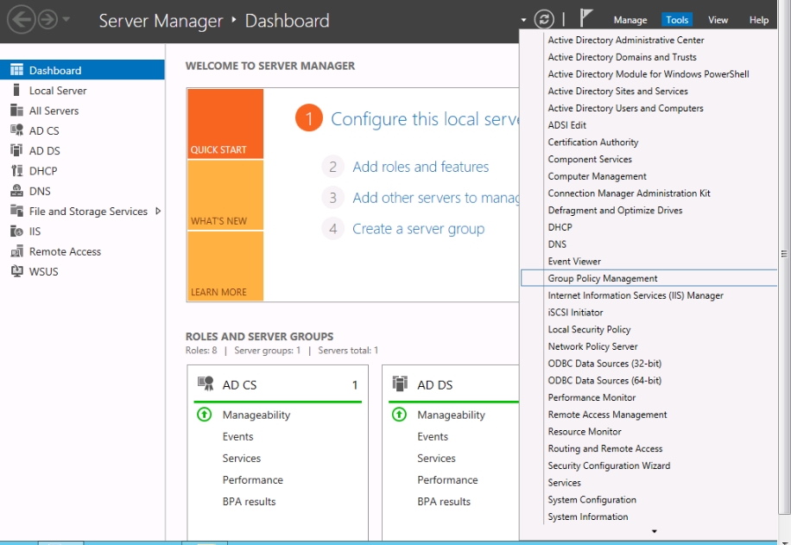The image size is (791, 545).
Task: Open Services in the AD CS tile
Action: (x=242, y=459)
